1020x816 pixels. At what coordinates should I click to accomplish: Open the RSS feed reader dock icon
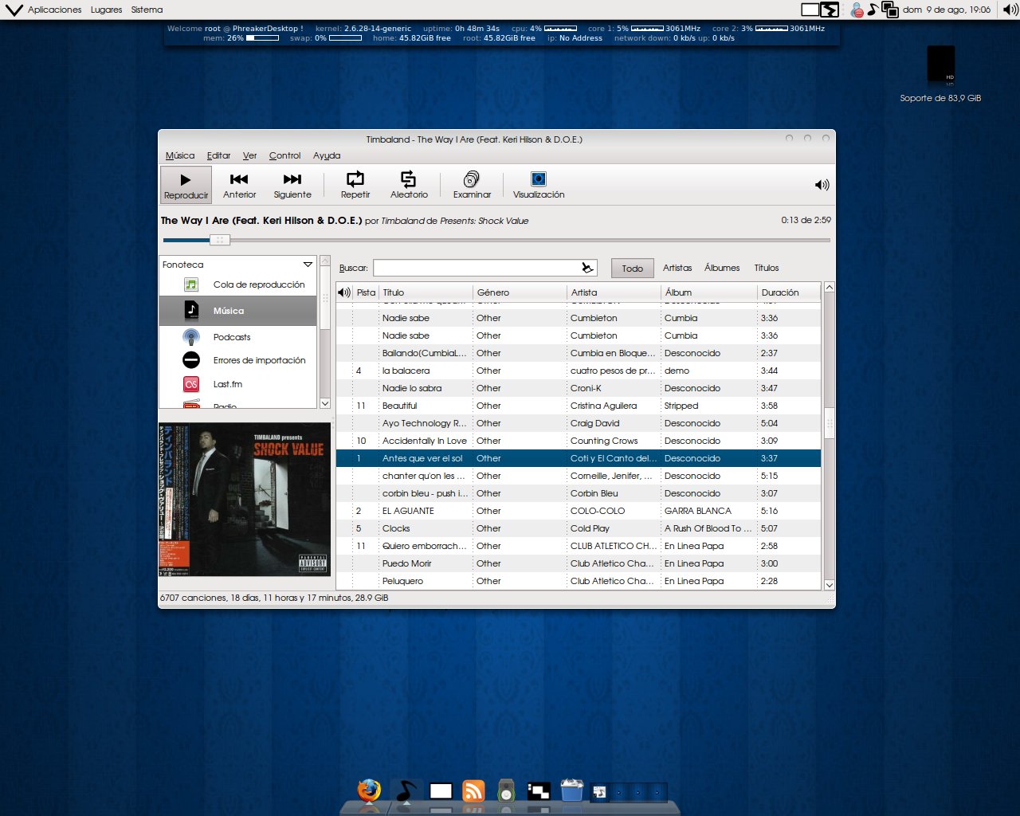pos(473,791)
